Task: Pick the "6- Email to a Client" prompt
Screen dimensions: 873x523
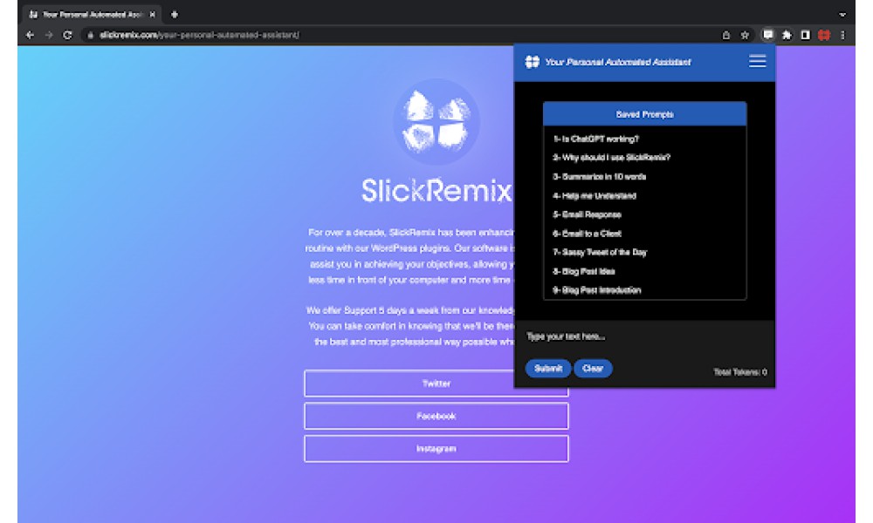Action: tap(587, 234)
